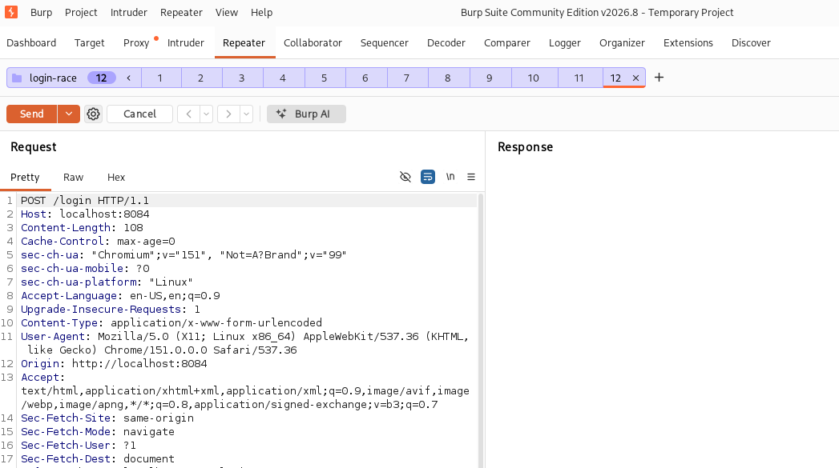Toggle show newline characters \n button
Image resolution: width=839 pixels, height=468 pixels.
[450, 177]
